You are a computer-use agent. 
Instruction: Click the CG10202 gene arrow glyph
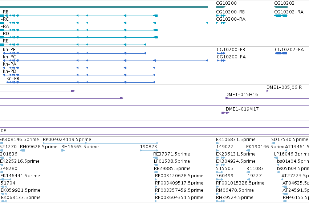[281, 7]
